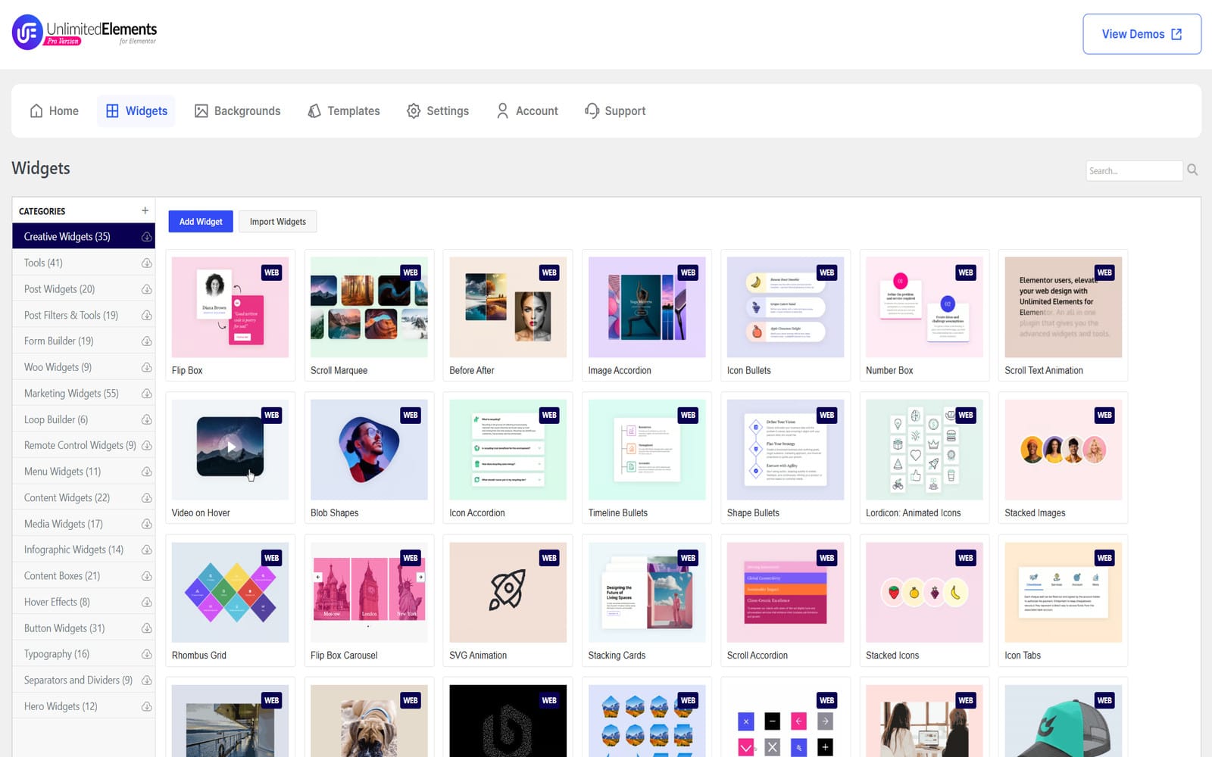Click download icon beside Hero Widgets (12)

tap(146, 706)
